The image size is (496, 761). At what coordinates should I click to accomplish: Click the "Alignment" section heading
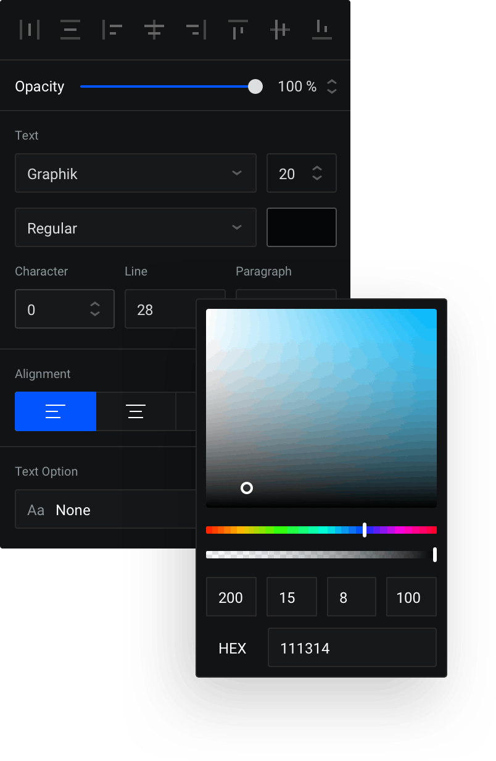(43, 374)
